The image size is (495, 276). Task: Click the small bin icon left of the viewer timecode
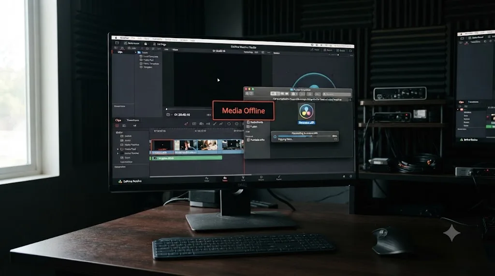(x=168, y=115)
